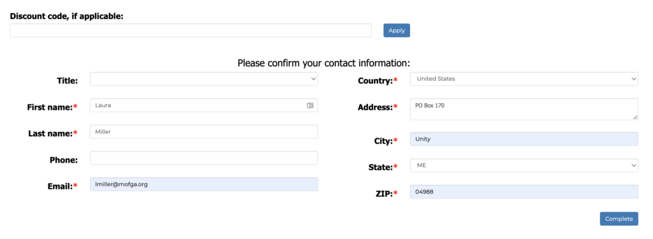Click the empty Phone field
This screenshot has width=653, height=239.
[204, 158]
